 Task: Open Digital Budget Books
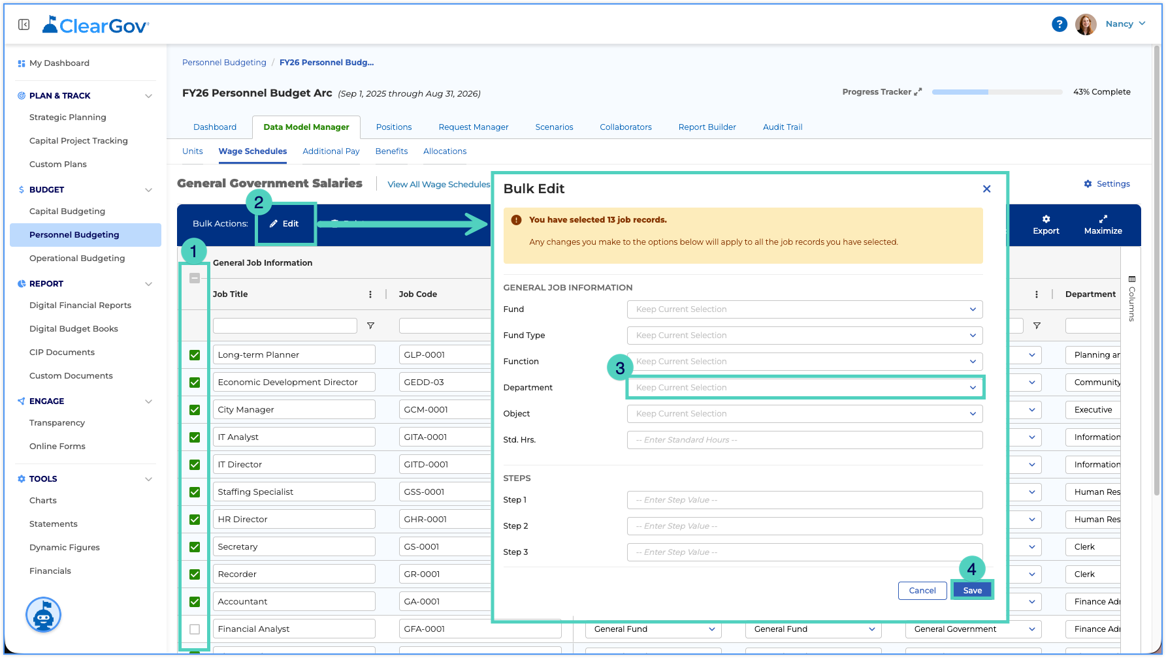(x=74, y=329)
